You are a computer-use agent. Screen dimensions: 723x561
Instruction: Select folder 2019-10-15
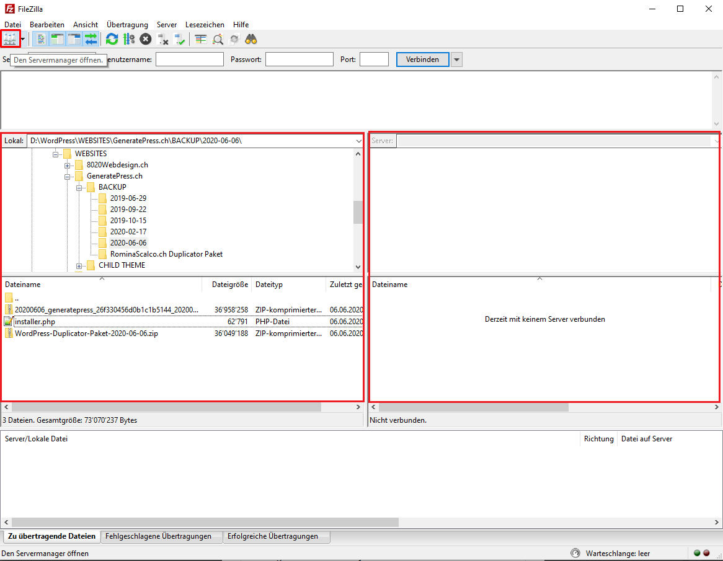[128, 220]
